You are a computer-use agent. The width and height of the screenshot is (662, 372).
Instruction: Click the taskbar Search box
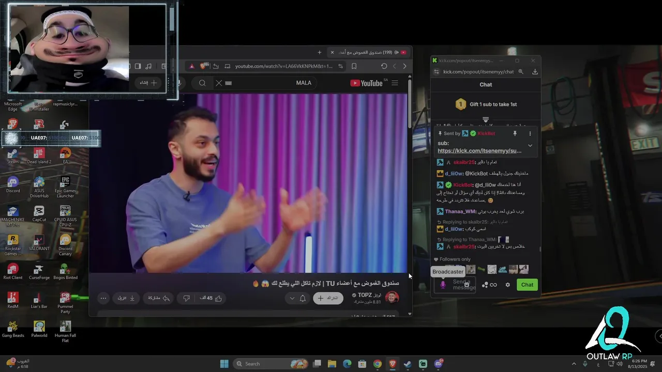pos(271,364)
